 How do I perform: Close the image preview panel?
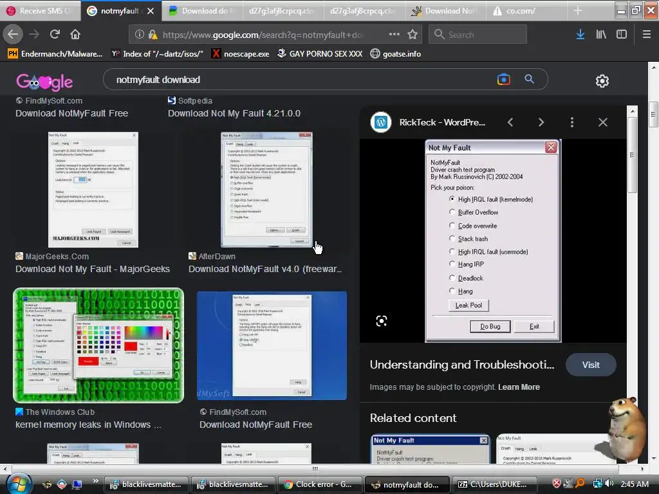click(602, 122)
